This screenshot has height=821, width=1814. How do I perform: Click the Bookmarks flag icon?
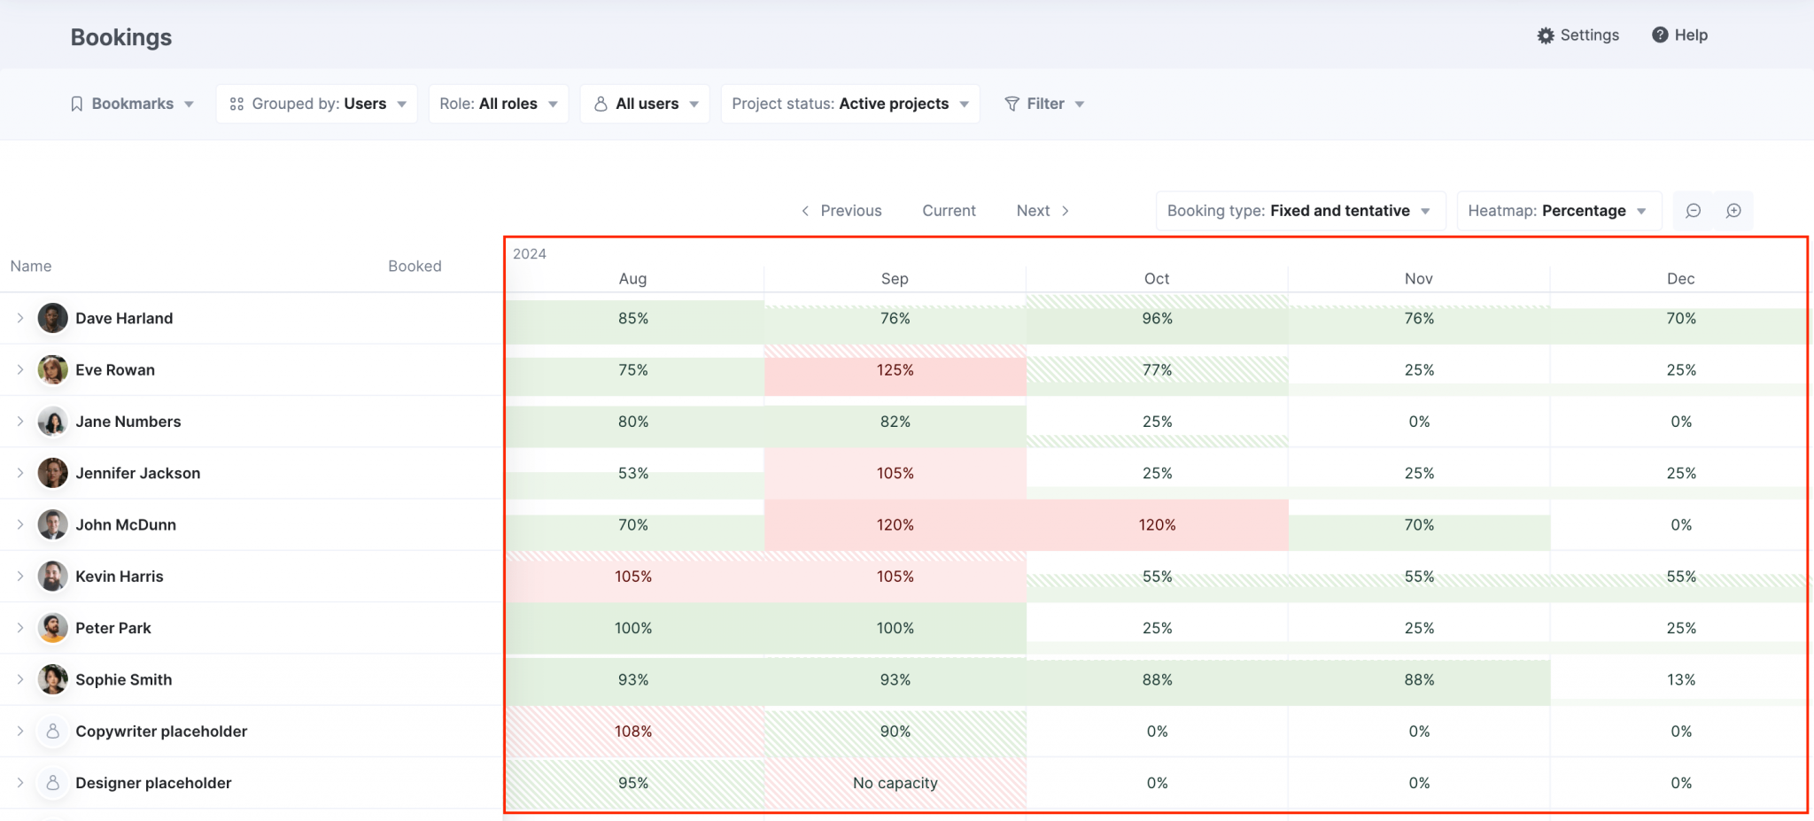click(x=77, y=104)
